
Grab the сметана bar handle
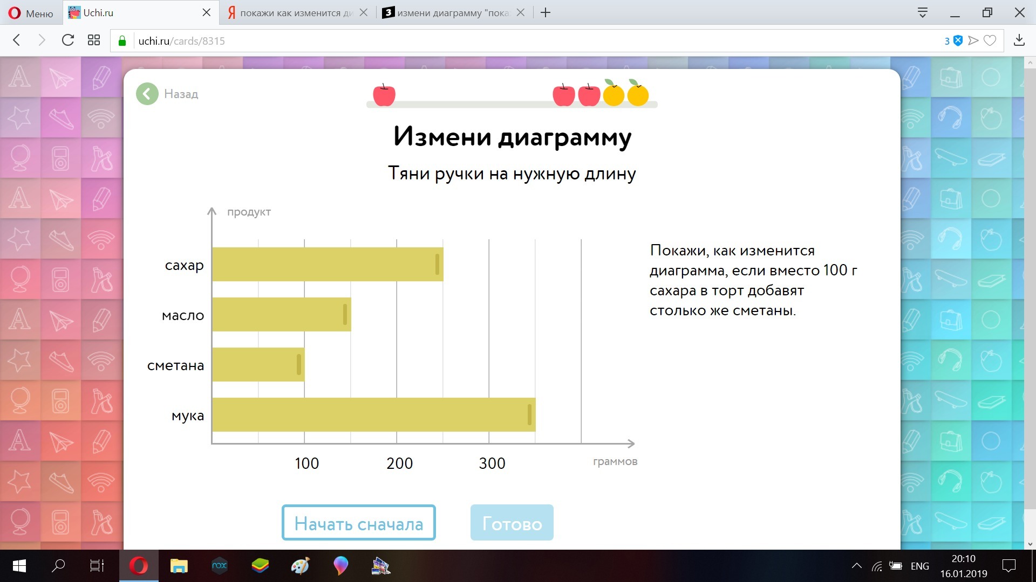coord(298,365)
